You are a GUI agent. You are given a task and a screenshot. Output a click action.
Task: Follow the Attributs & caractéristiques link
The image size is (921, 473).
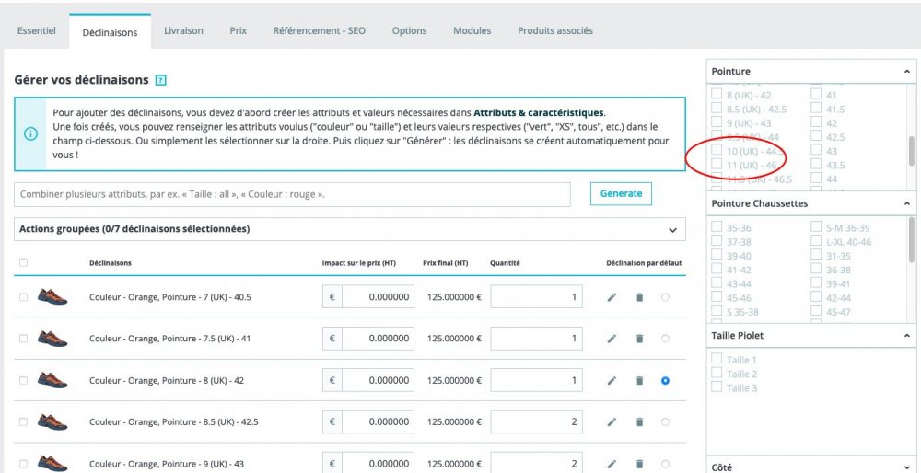[x=539, y=112]
